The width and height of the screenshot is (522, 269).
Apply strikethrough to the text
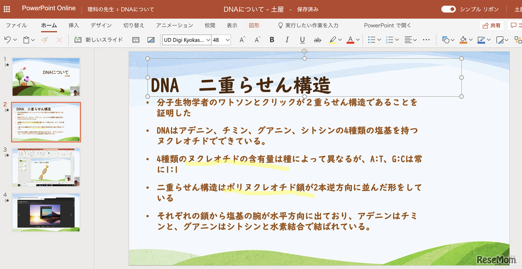point(317,40)
